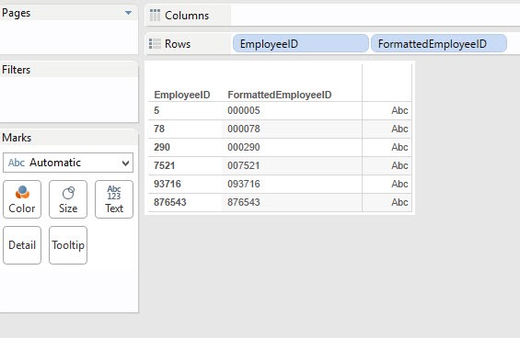Click the Abc mark in row 78
The width and height of the screenshot is (520, 338).
(x=399, y=129)
